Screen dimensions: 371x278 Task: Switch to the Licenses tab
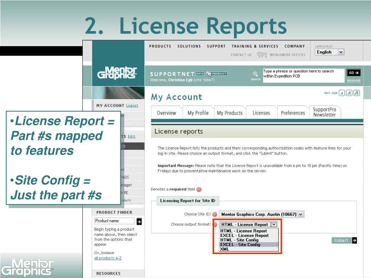click(x=261, y=113)
